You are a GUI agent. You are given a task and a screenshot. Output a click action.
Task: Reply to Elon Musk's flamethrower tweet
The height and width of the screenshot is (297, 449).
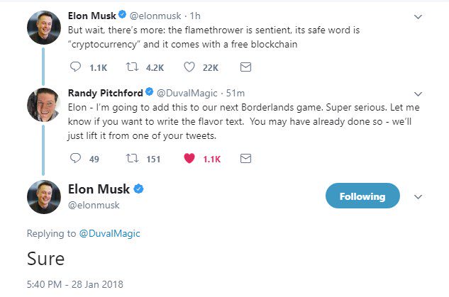click(77, 67)
